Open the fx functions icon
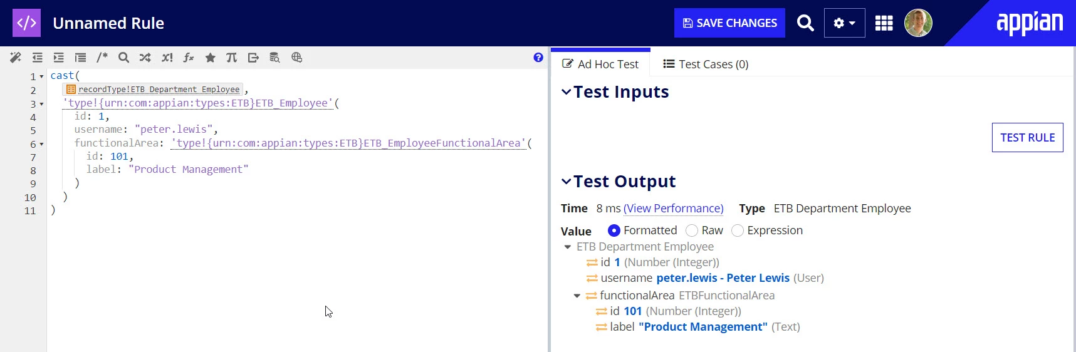This screenshot has width=1076, height=352. coord(188,58)
